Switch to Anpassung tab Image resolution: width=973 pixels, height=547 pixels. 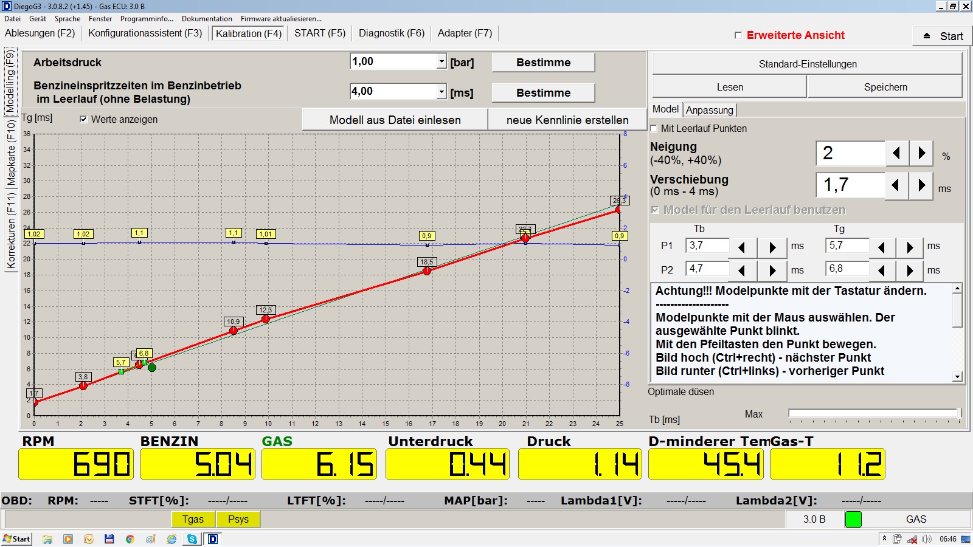click(710, 110)
